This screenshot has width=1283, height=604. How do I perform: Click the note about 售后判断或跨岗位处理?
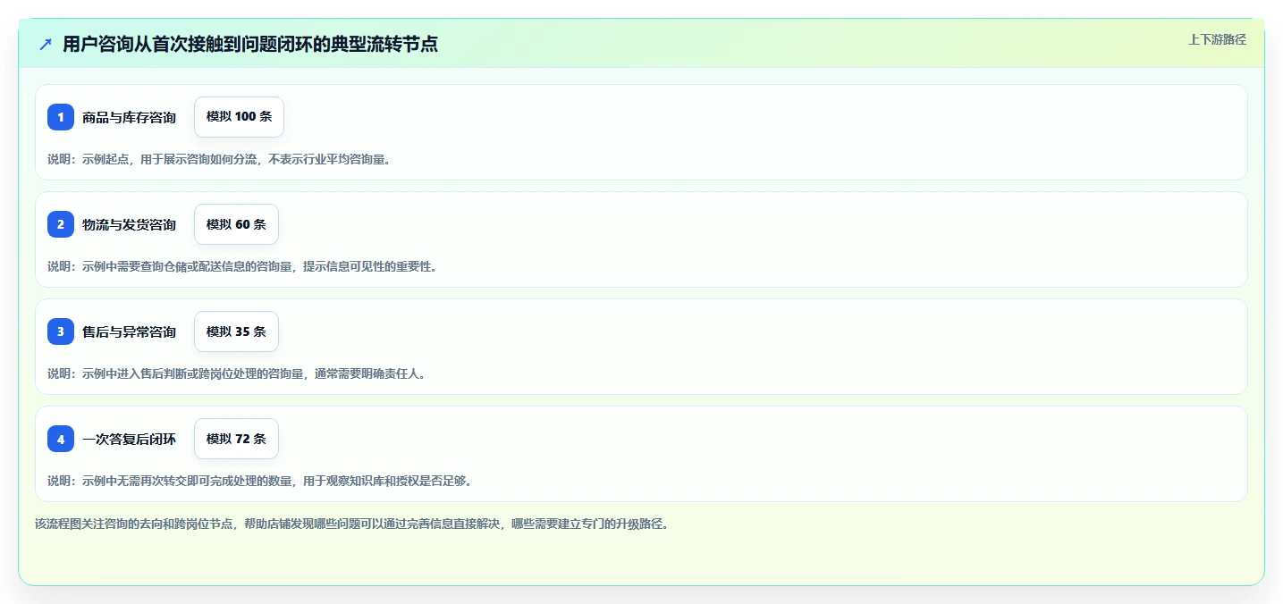tap(237, 373)
